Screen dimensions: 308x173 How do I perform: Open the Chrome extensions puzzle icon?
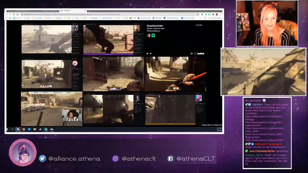coord(213,14)
